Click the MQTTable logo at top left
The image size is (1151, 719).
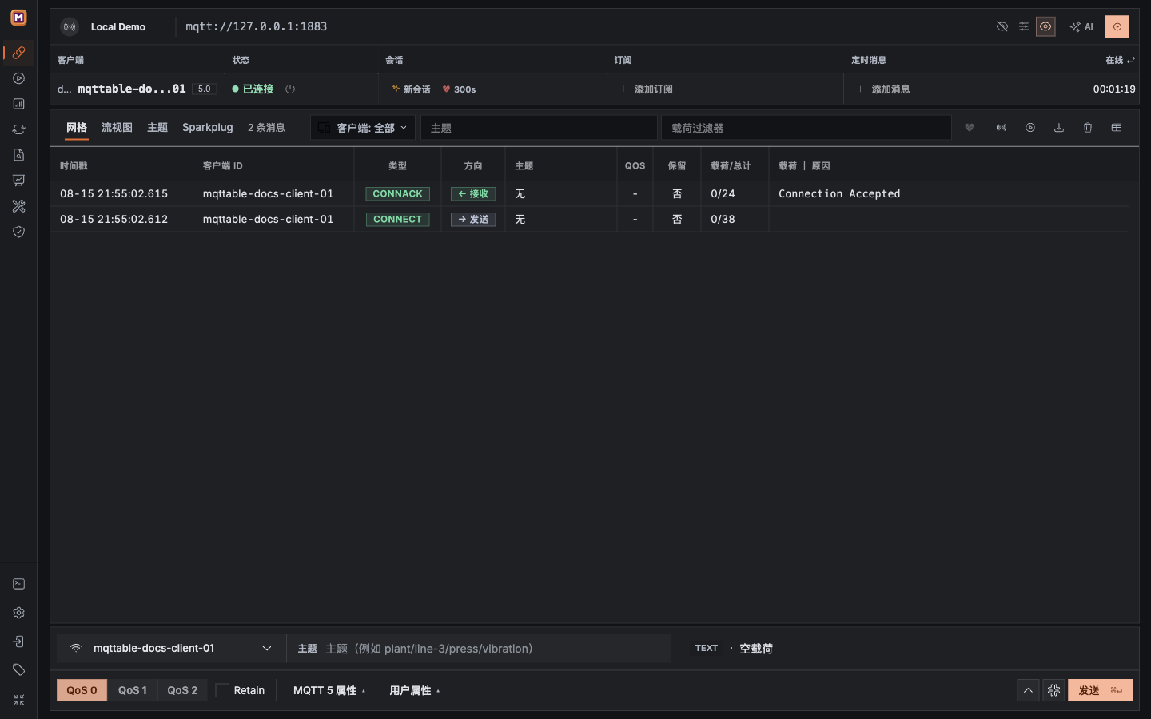click(x=18, y=18)
